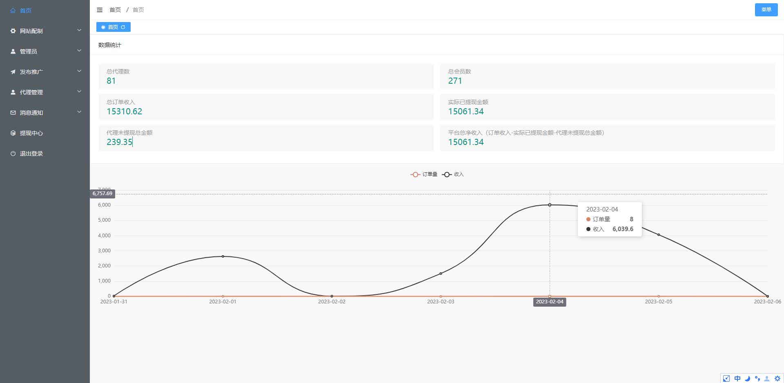Click the paper plane icon beside 发布推广

[13, 72]
